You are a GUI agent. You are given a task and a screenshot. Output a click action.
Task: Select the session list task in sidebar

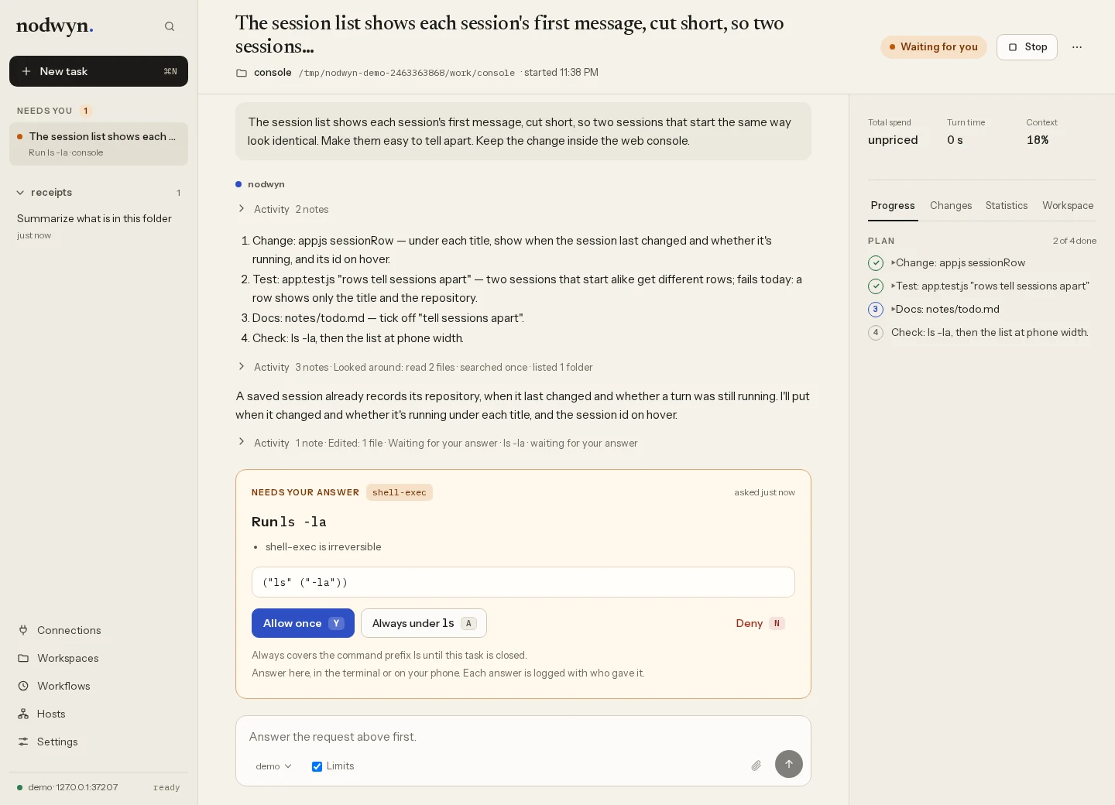point(98,144)
